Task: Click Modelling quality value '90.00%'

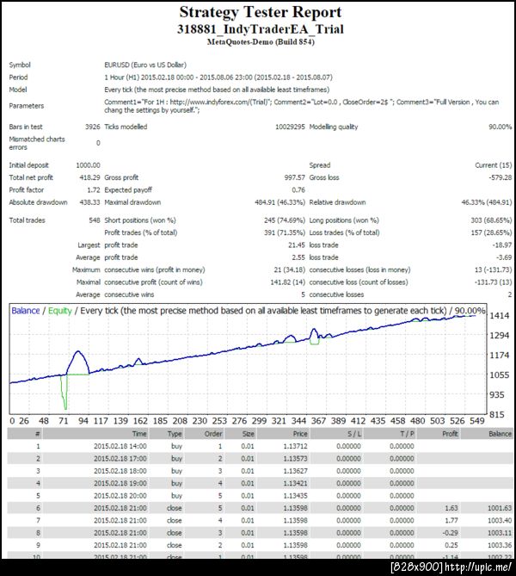Action: [500, 127]
